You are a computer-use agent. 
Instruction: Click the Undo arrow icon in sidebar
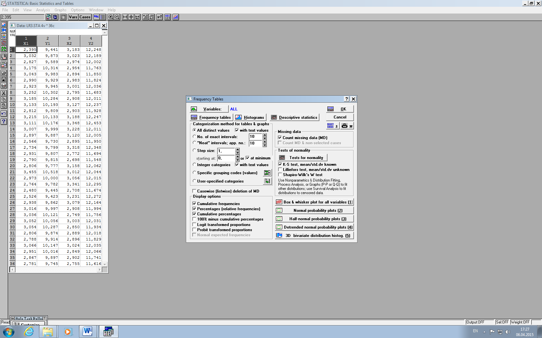point(4,114)
